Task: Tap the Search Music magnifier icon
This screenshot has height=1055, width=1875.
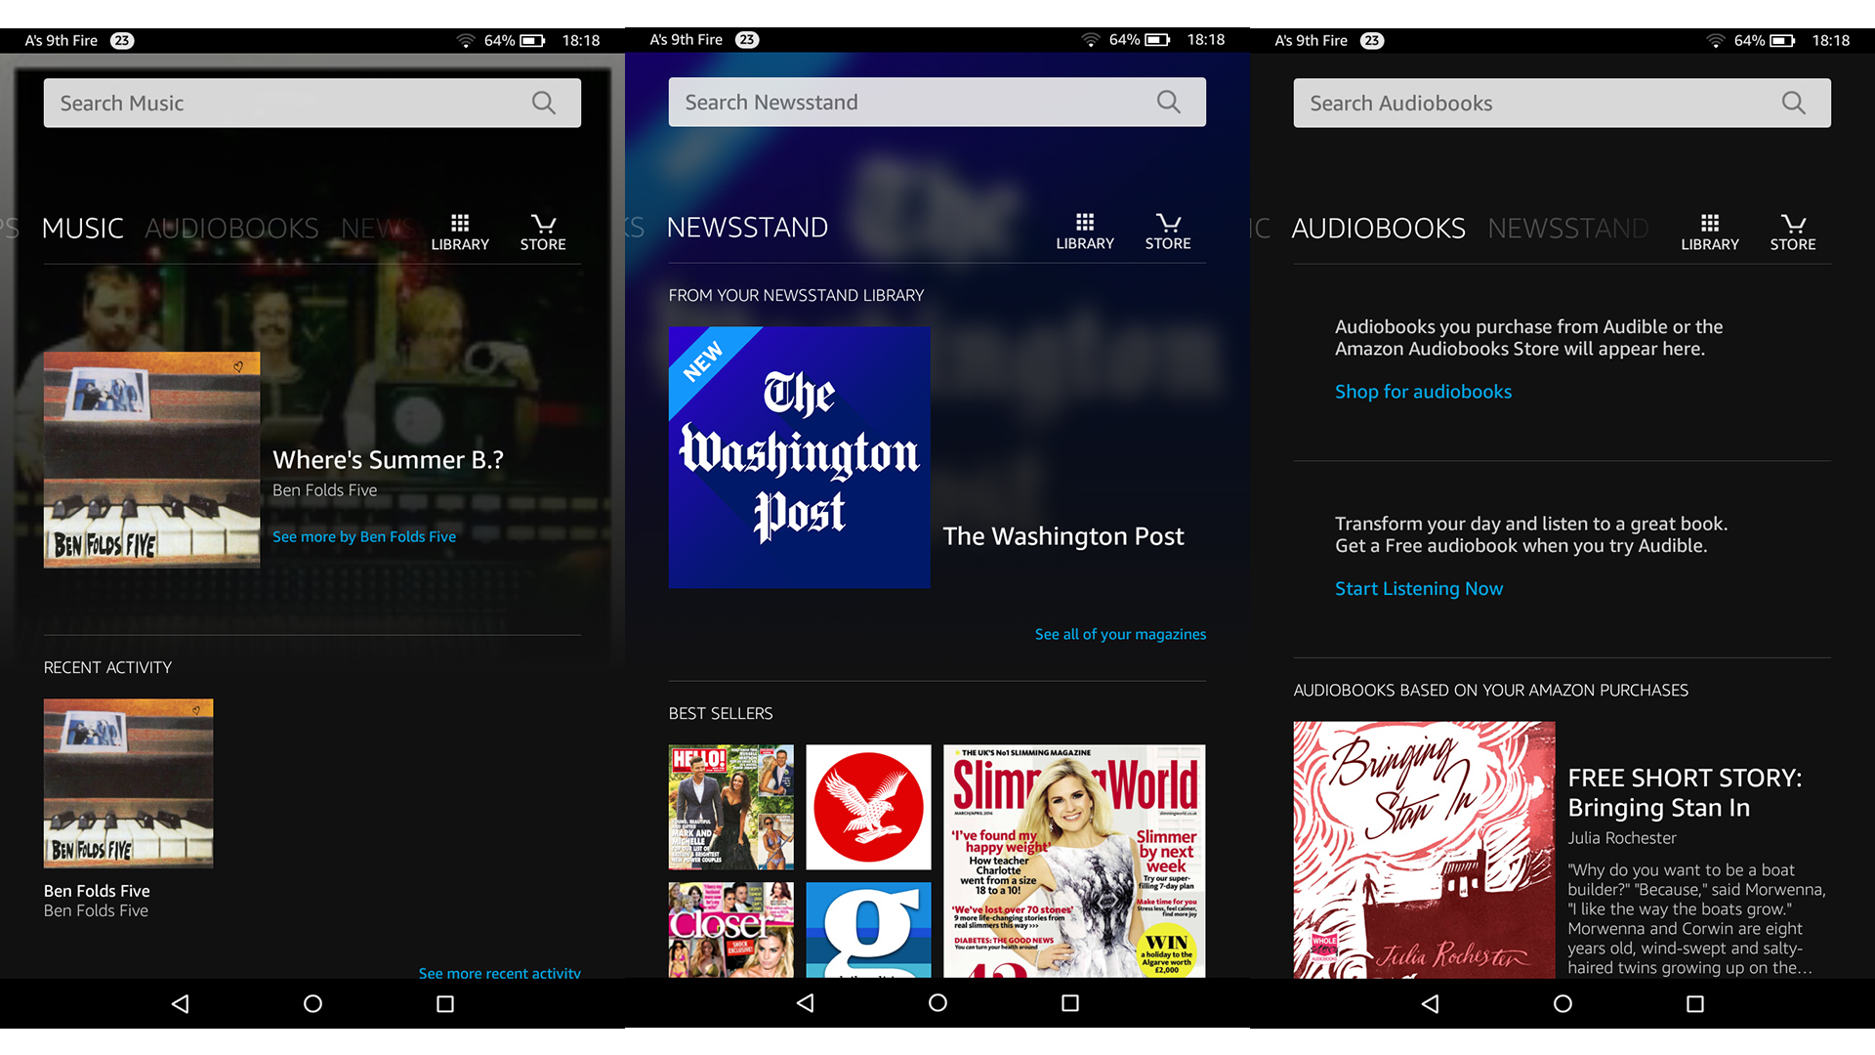Action: pos(544,103)
